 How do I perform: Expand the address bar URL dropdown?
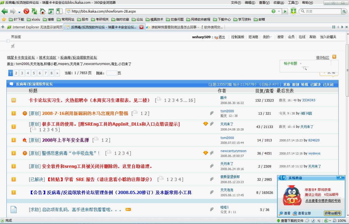point(279,11)
